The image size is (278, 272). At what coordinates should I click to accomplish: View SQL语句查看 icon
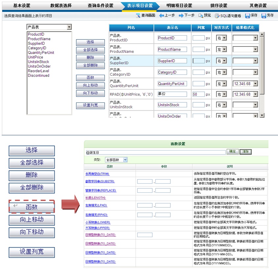point(217,16)
